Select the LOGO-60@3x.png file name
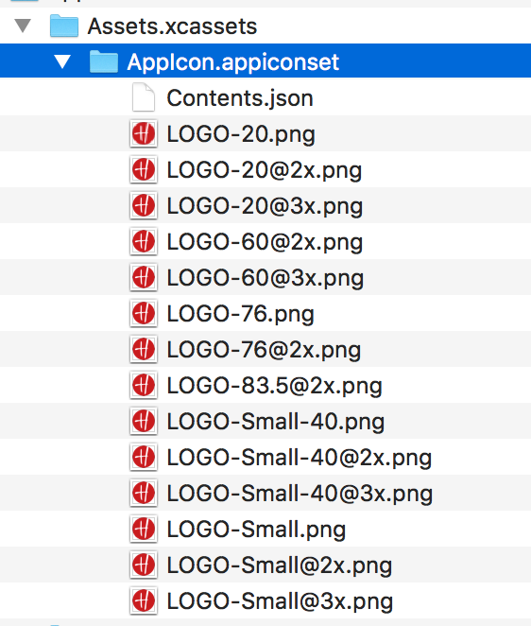This screenshot has height=626, width=531. (x=265, y=278)
